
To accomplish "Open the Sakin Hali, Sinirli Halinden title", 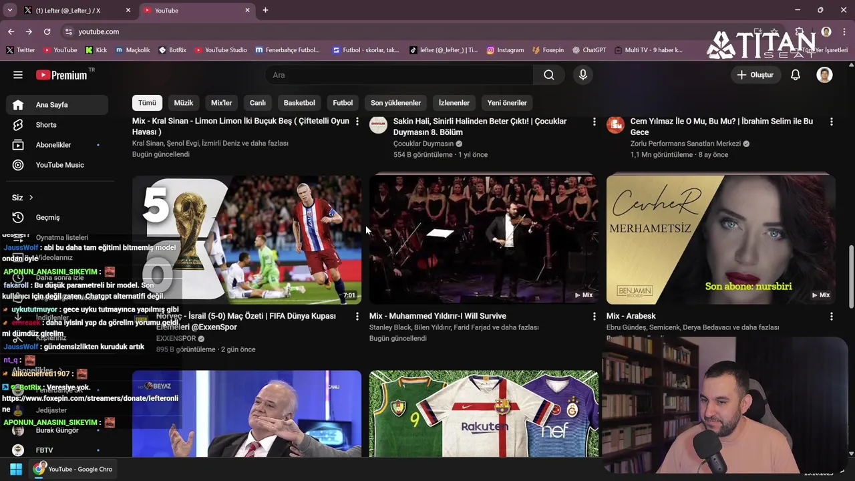I will click(x=480, y=126).
